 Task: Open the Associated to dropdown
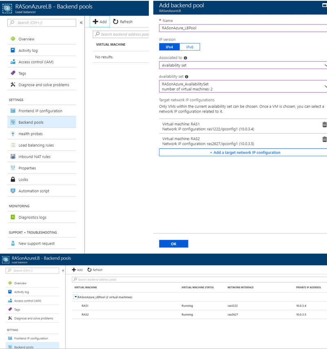[x=243, y=65]
